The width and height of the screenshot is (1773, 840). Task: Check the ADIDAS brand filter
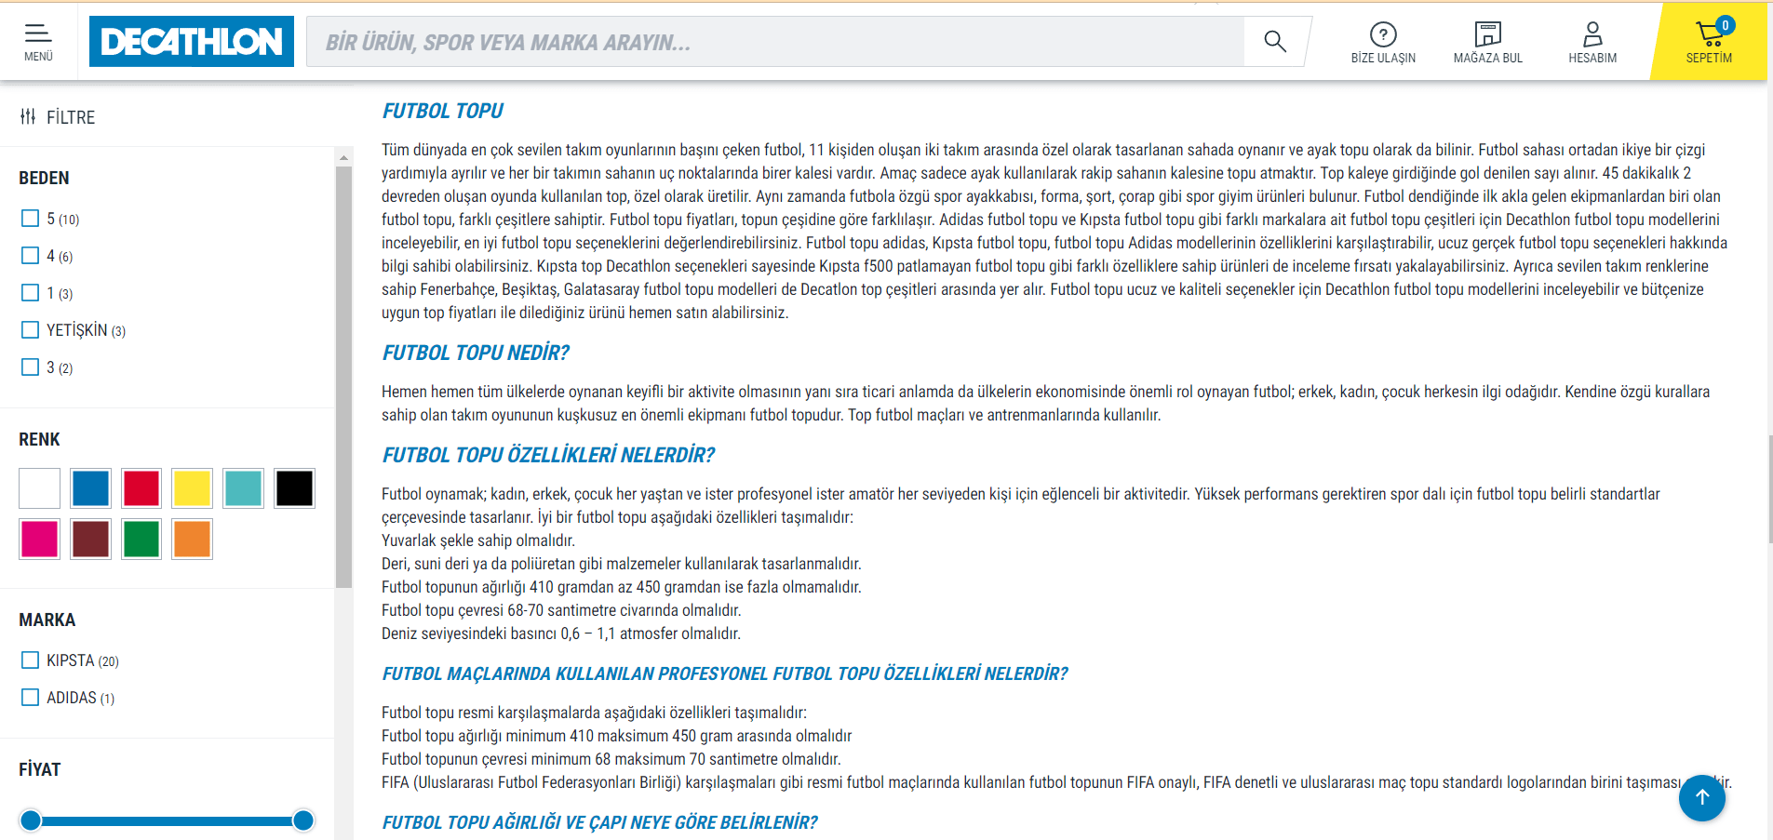[x=28, y=696]
